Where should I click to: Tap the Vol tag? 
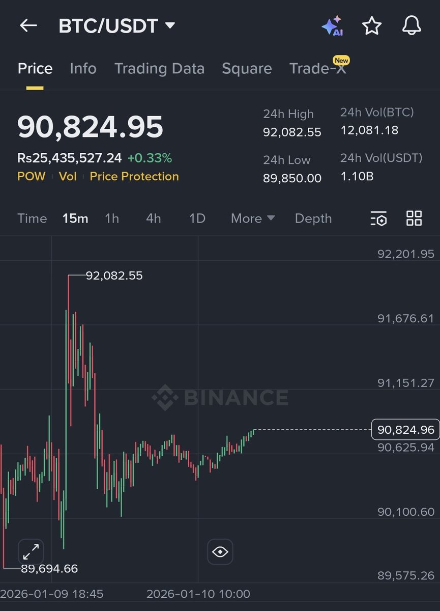(68, 176)
